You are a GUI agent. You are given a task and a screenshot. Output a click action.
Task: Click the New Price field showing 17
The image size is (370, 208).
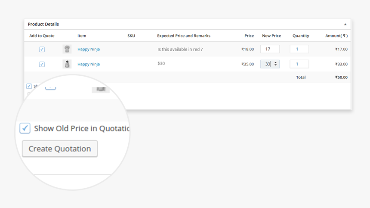click(270, 49)
